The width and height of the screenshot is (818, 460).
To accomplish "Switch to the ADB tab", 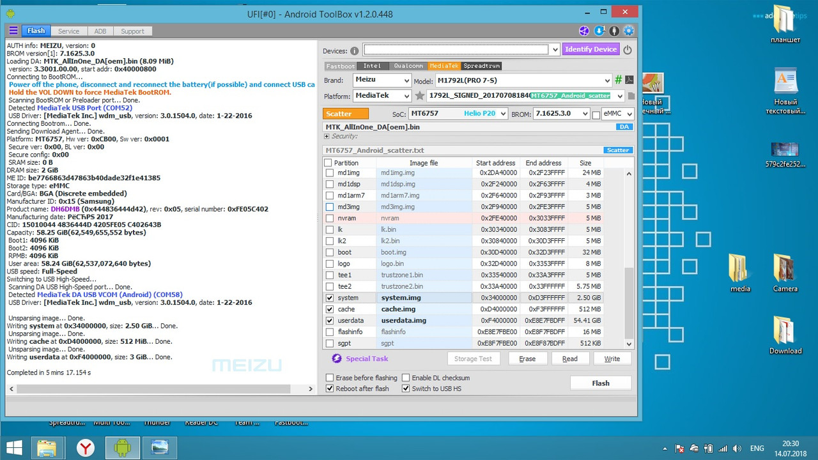I will 100,31.
